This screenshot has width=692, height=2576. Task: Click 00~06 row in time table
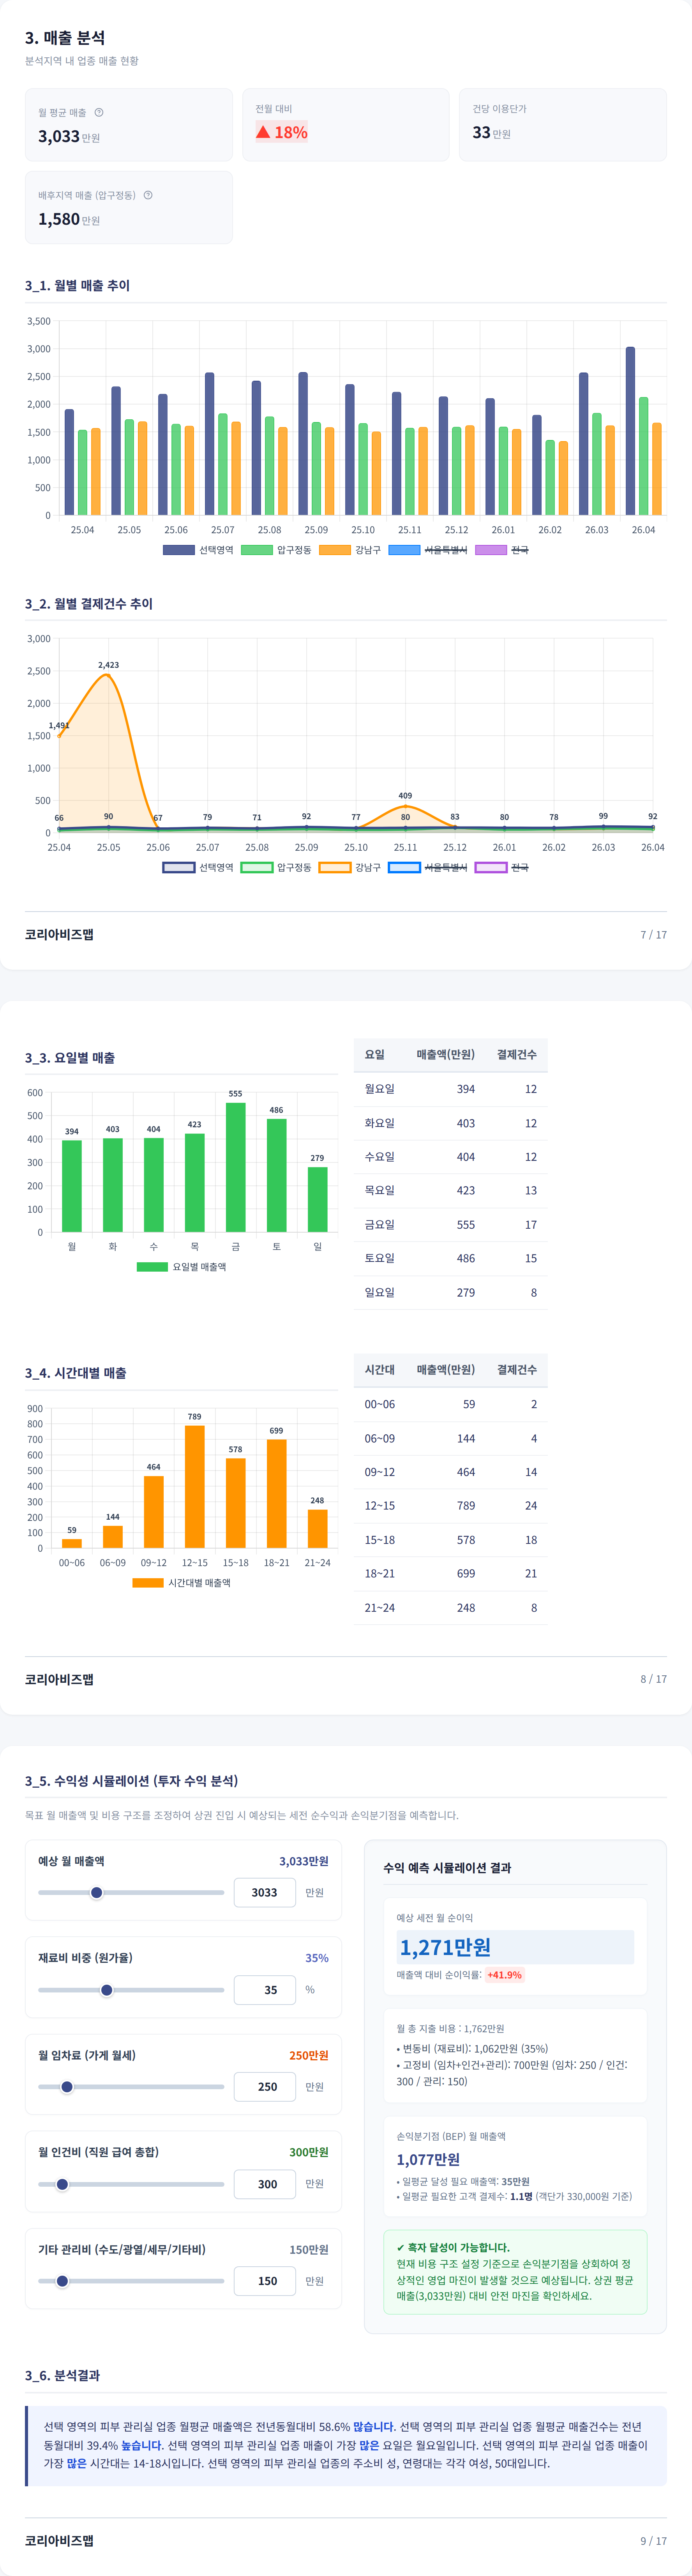(x=450, y=1404)
